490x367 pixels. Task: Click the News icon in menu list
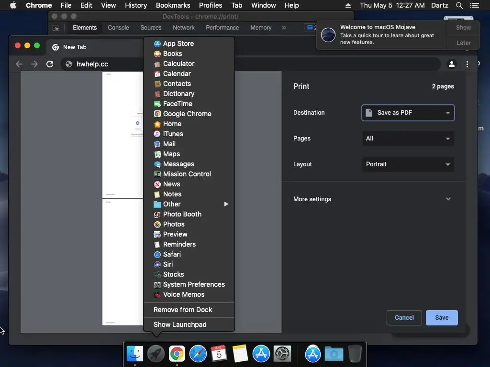pos(157,184)
